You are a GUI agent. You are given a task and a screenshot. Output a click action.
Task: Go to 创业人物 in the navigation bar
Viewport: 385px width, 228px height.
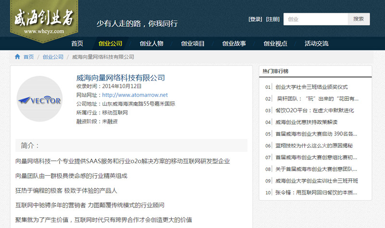point(152,44)
